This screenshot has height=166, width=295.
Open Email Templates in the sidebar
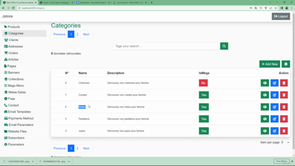(18, 112)
